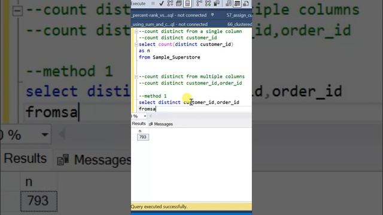Switch to percent-rank_vs sql tab
The image size is (383, 215).
tap(169, 15)
